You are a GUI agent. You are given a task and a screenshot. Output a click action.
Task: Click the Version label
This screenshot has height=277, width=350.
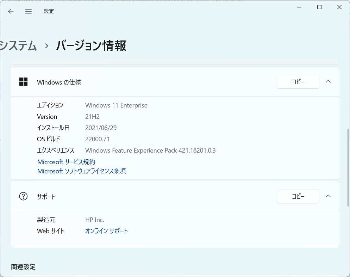(47, 117)
